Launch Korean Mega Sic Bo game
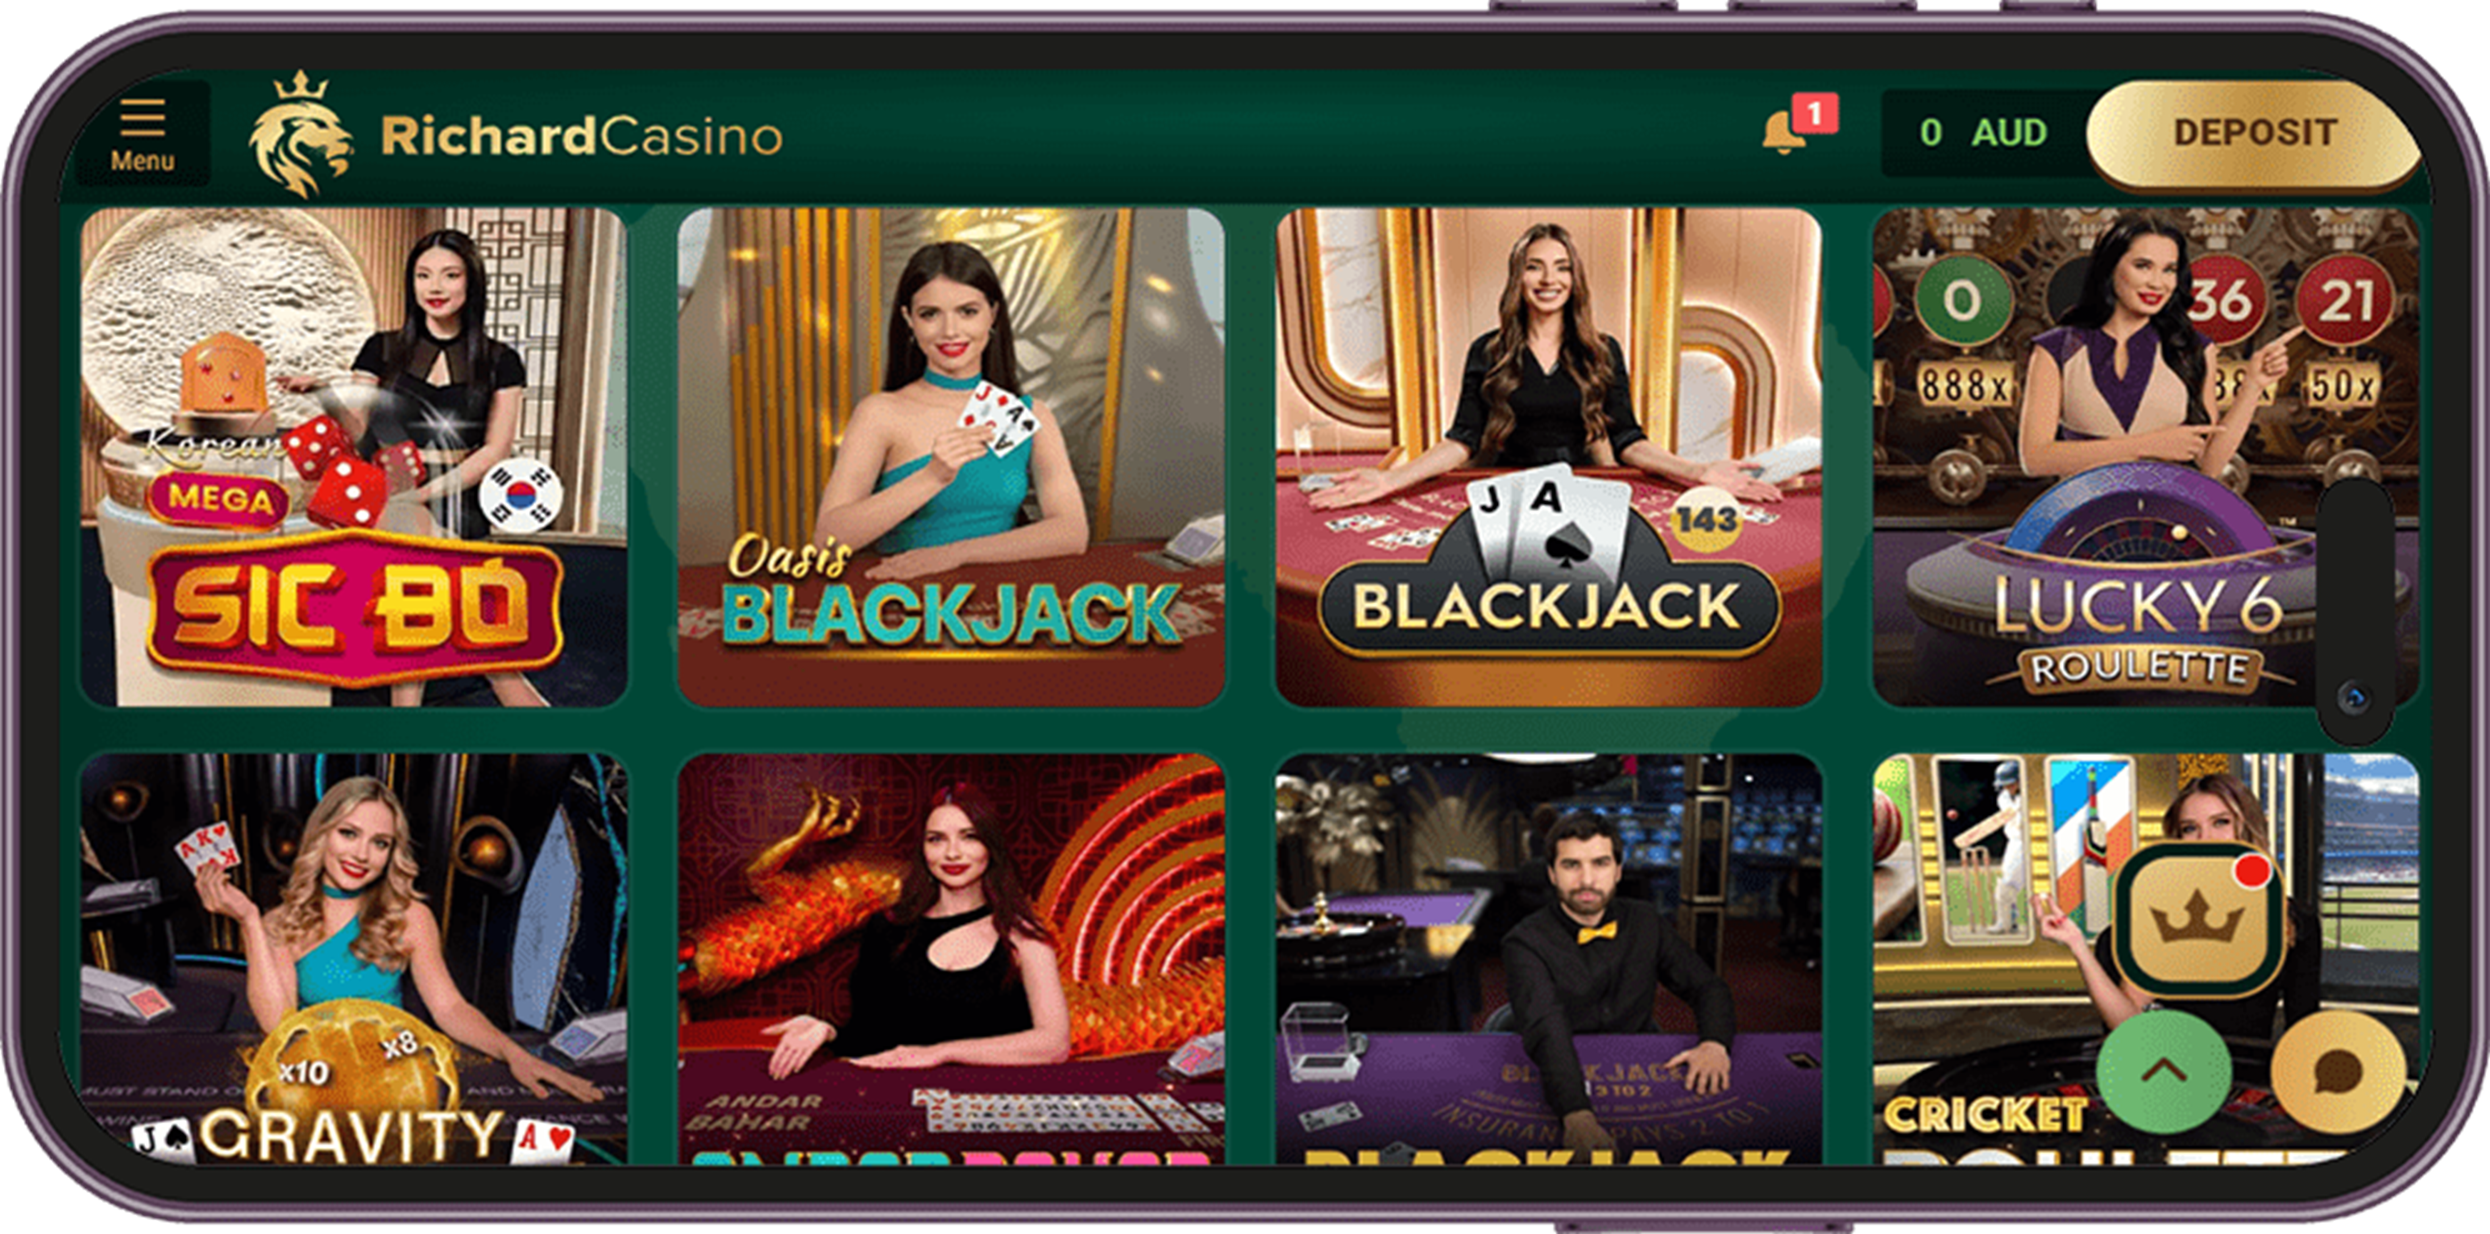The height and width of the screenshot is (1234, 2490). (354, 457)
